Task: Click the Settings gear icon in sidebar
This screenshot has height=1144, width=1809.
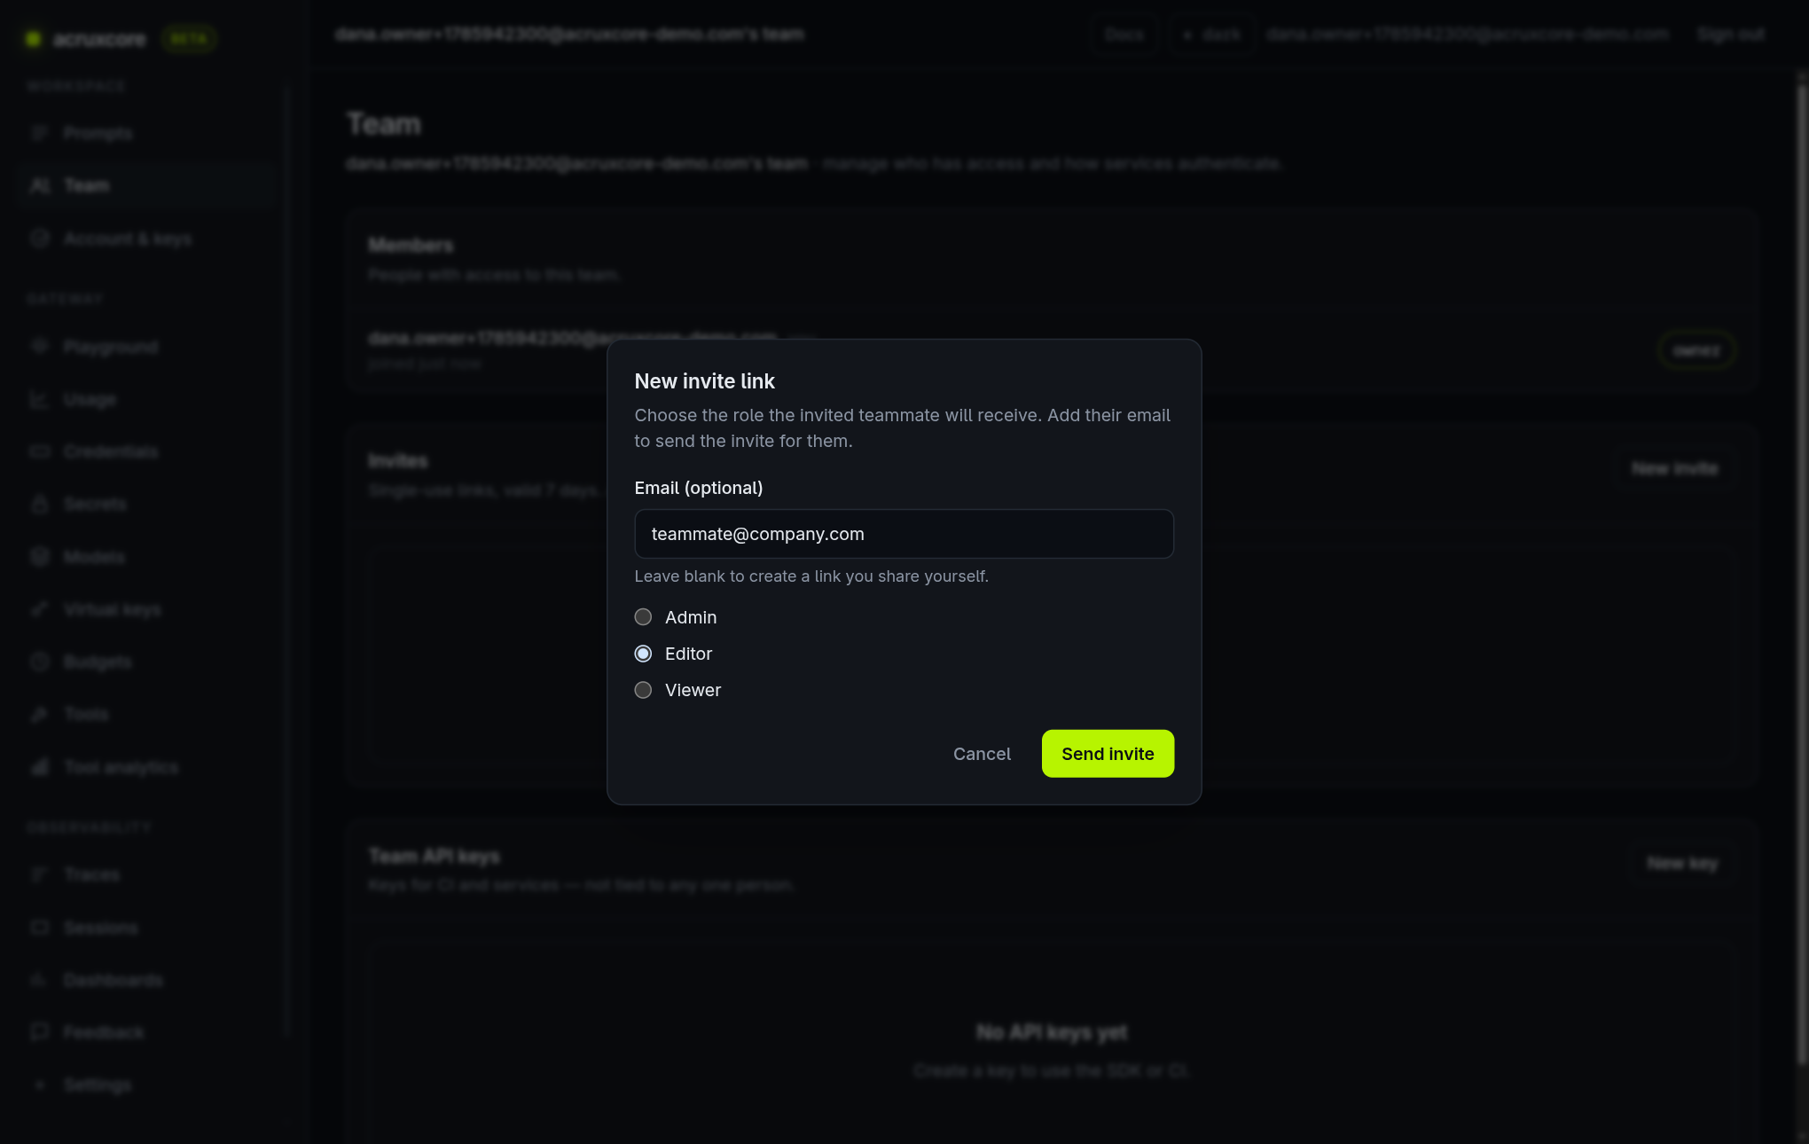Action: coord(39,1085)
